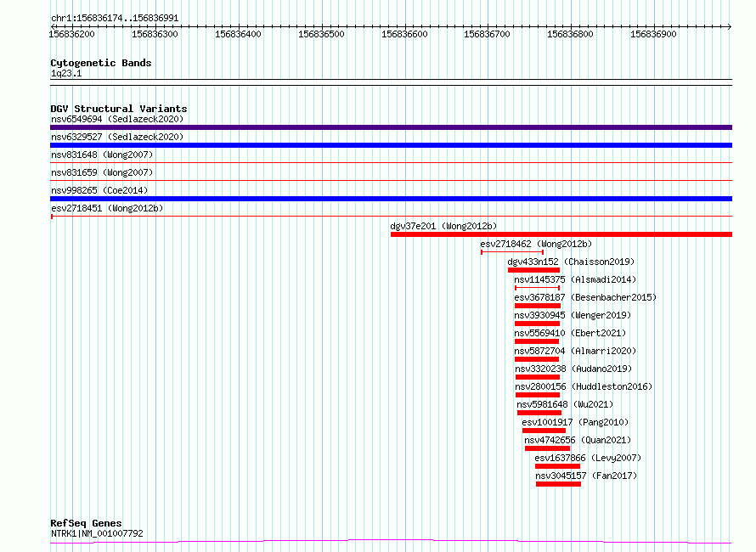
Task: Click esv3678187 (Besenbacher2015) variant label
Action: [x=585, y=297]
